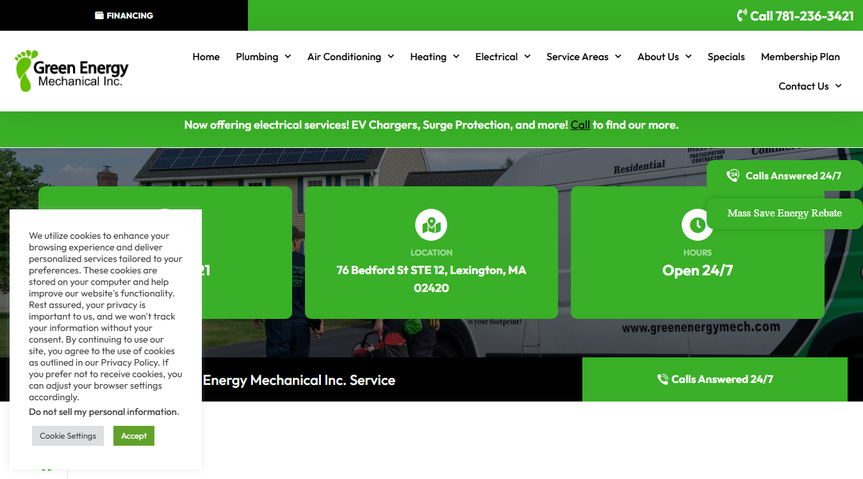Click the floating Calls Answered 24/7 button
The width and height of the screenshot is (863, 479).
[x=785, y=175]
